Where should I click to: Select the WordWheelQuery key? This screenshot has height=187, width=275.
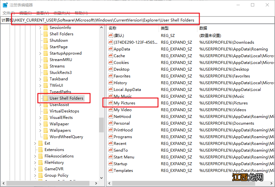pos(66,137)
